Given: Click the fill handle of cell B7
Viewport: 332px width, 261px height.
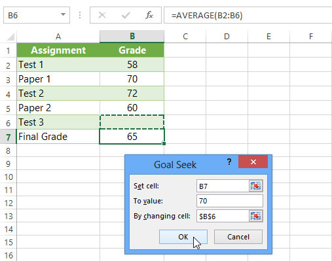Looking at the screenshot, I should tap(164, 143).
